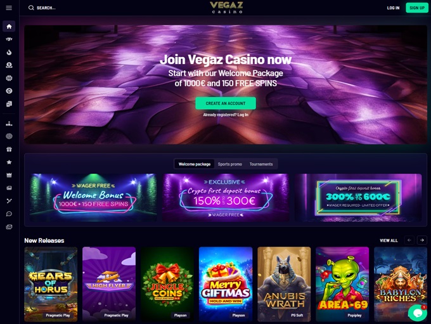The image size is (431, 324).
Task: Open the gift promotions icon
Action: [x=9, y=150]
